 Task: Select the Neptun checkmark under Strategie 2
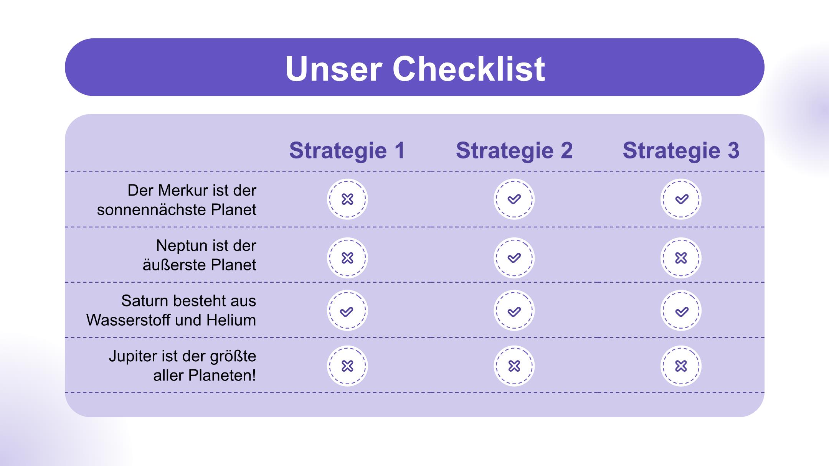point(514,258)
